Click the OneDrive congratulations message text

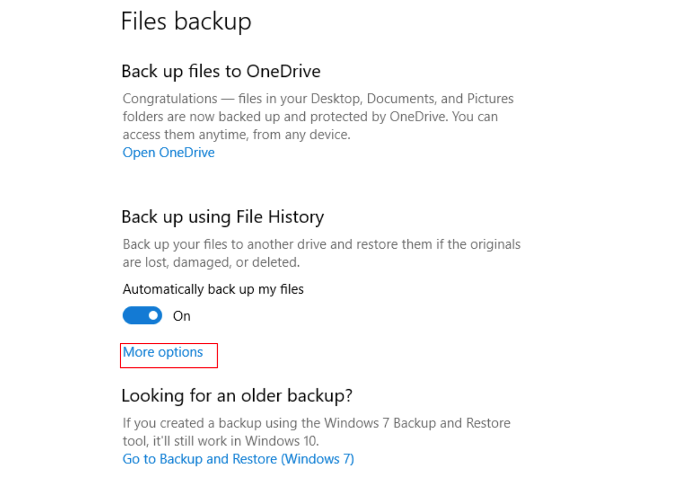(x=318, y=116)
